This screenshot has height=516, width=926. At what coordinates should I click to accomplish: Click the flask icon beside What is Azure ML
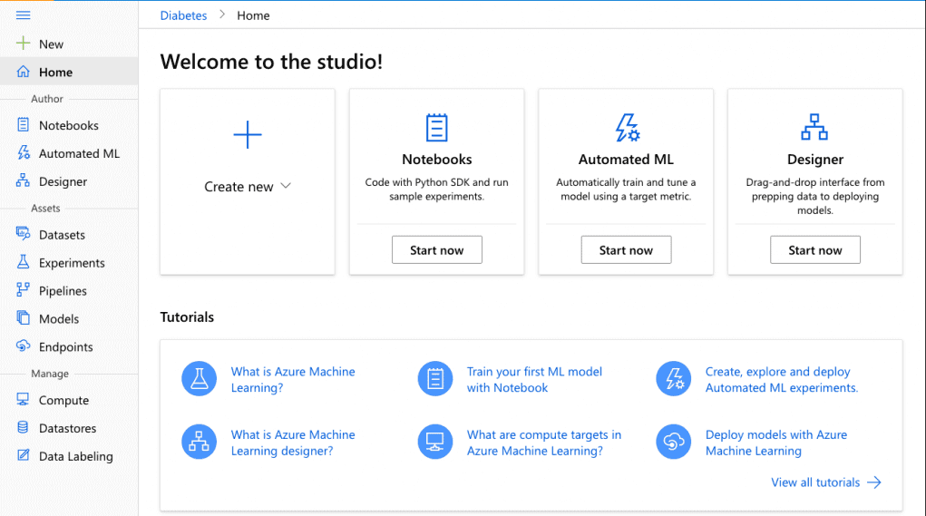tap(199, 379)
